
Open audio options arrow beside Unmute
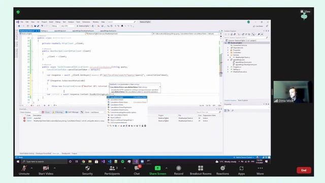coord(31,168)
